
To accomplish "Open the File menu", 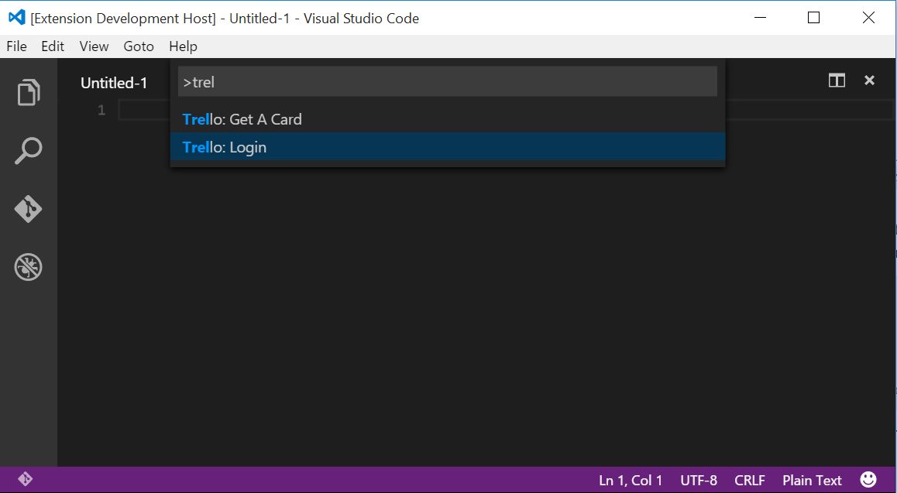I will 16,46.
